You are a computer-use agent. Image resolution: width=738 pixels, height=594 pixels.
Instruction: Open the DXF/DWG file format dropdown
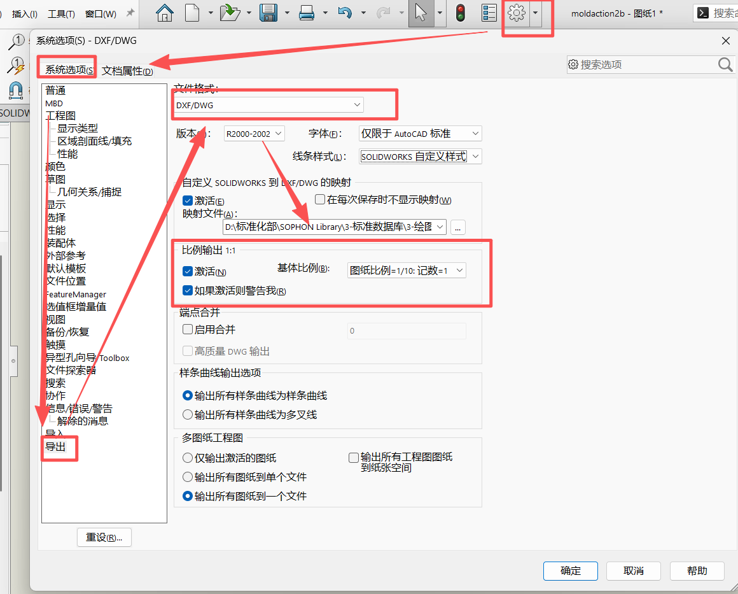pos(268,105)
